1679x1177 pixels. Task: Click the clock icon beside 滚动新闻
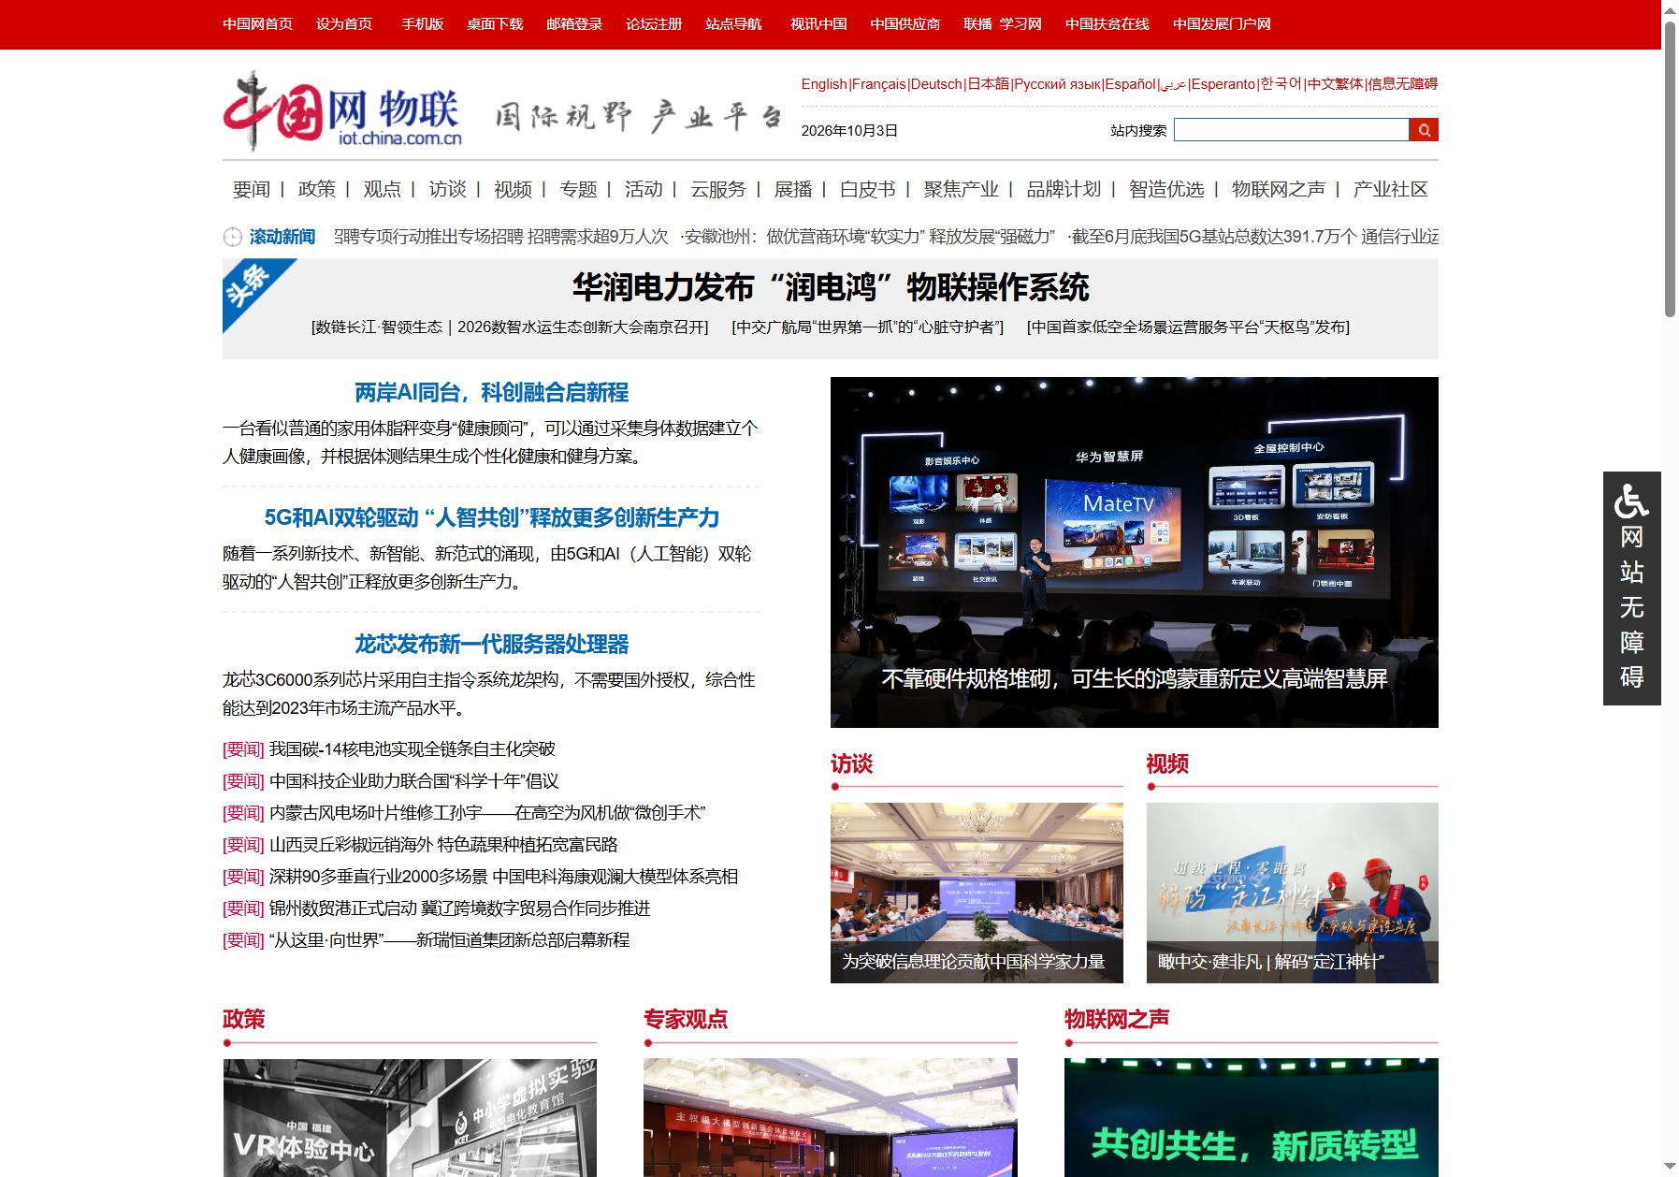point(232,237)
